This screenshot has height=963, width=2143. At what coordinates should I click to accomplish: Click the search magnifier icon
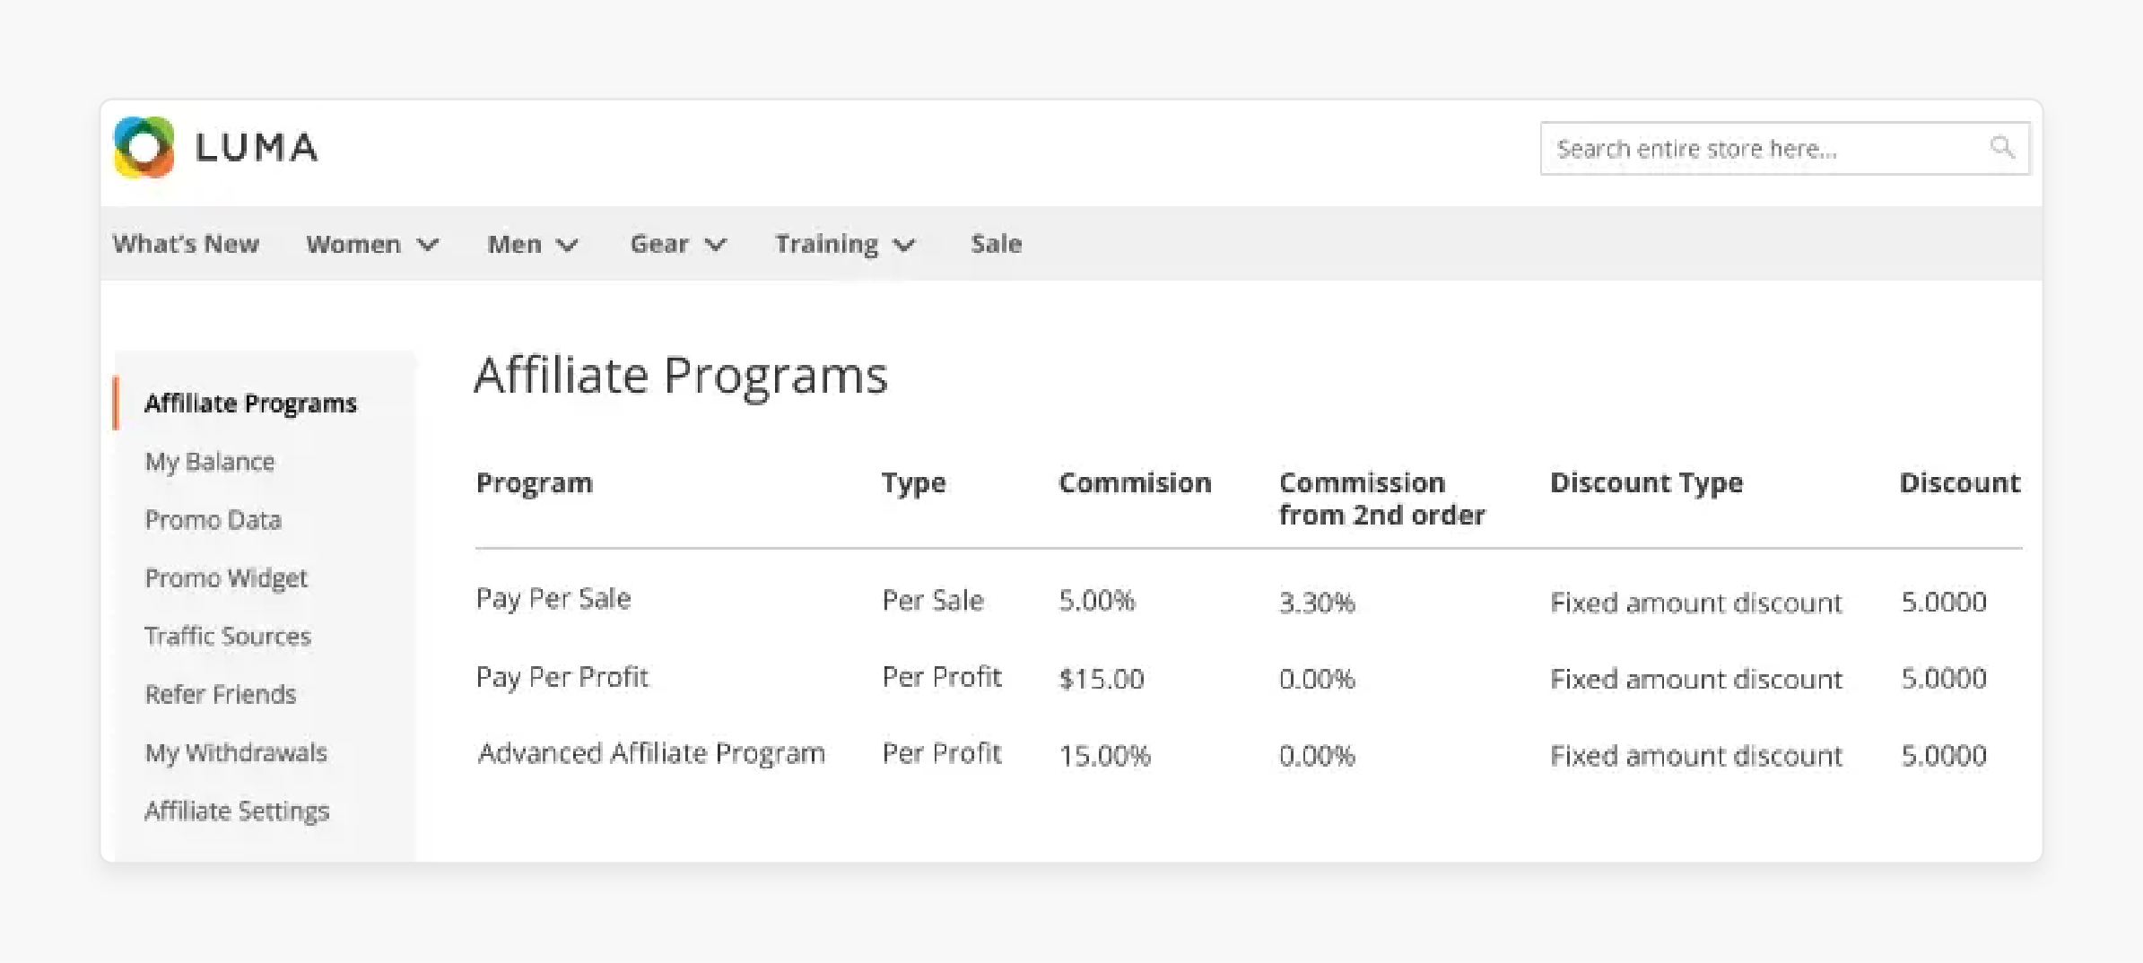tap(2001, 147)
